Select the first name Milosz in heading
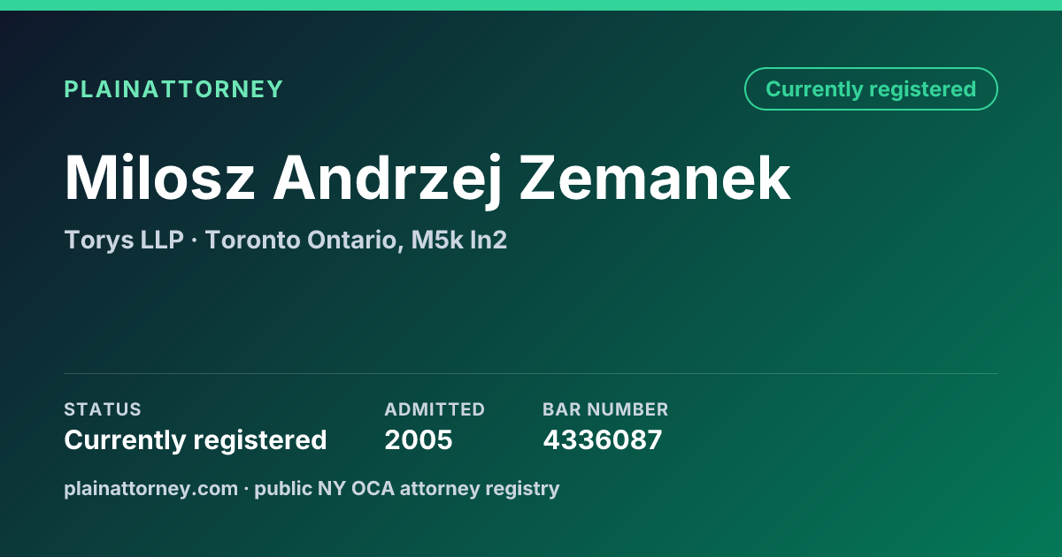The width and height of the screenshot is (1062, 557). [160, 179]
